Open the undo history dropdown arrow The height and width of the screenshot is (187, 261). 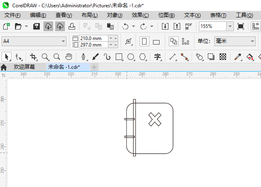click(x=134, y=26)
